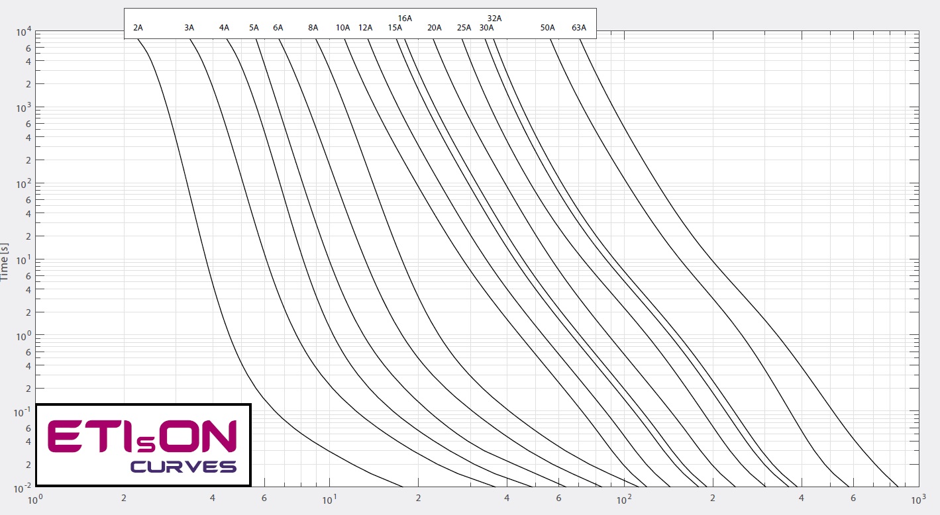This screenshot has height=515, width=940.
Task: Select the 8A curve label
Action: (313, 28)
